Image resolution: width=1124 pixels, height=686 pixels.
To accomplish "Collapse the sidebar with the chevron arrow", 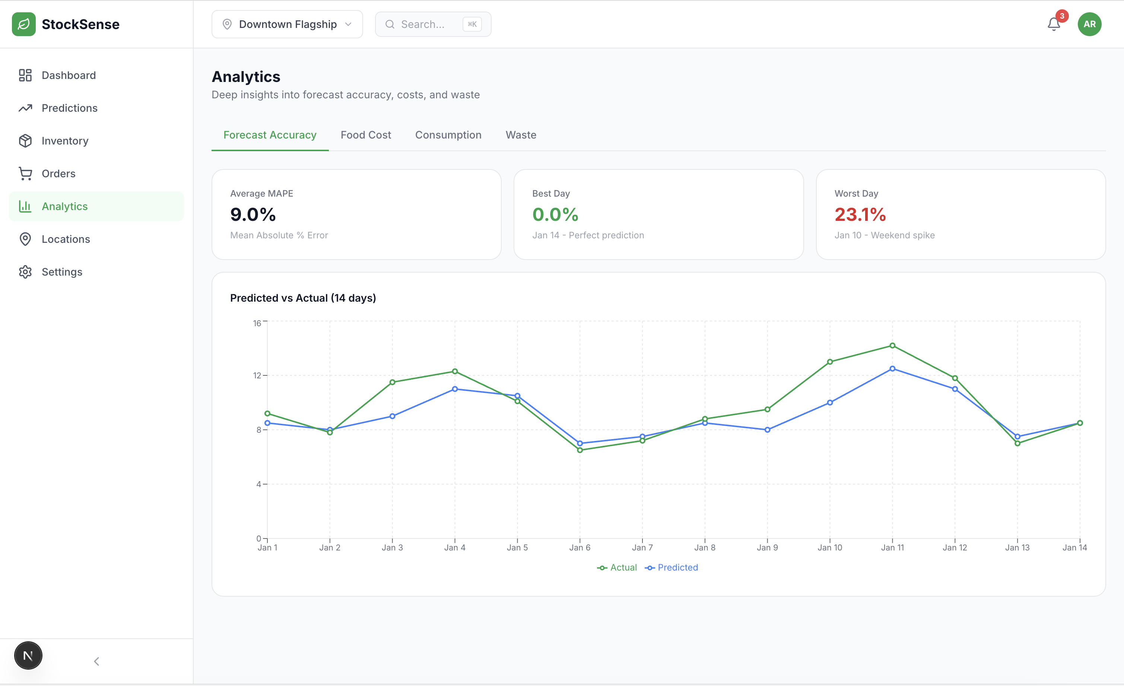I will pyautogui.click(x=96, y=661).
